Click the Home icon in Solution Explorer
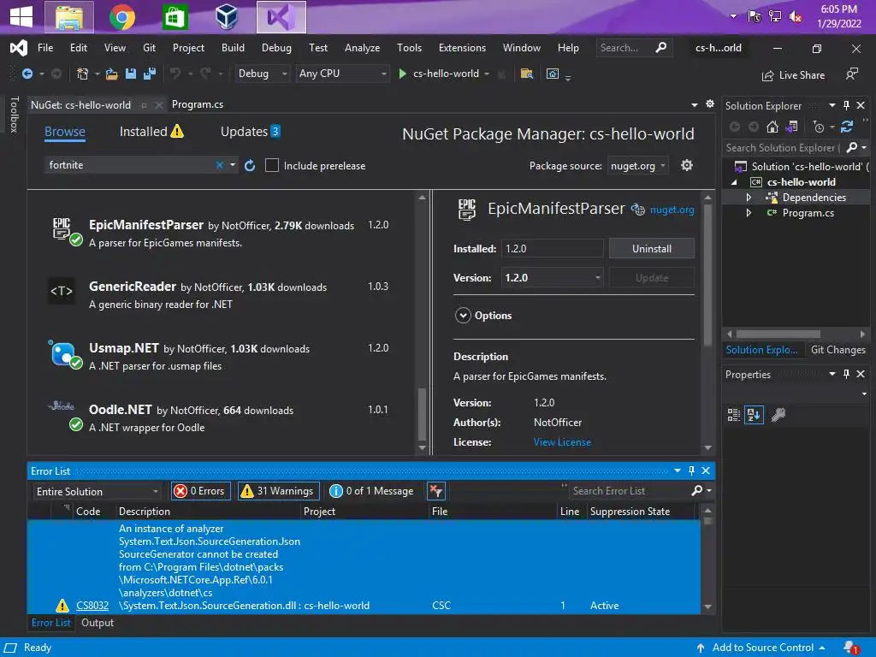 pos(772,127)
